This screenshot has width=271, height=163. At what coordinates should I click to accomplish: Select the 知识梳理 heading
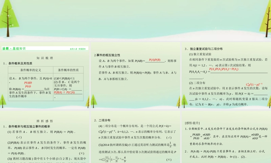coord(45,58)
